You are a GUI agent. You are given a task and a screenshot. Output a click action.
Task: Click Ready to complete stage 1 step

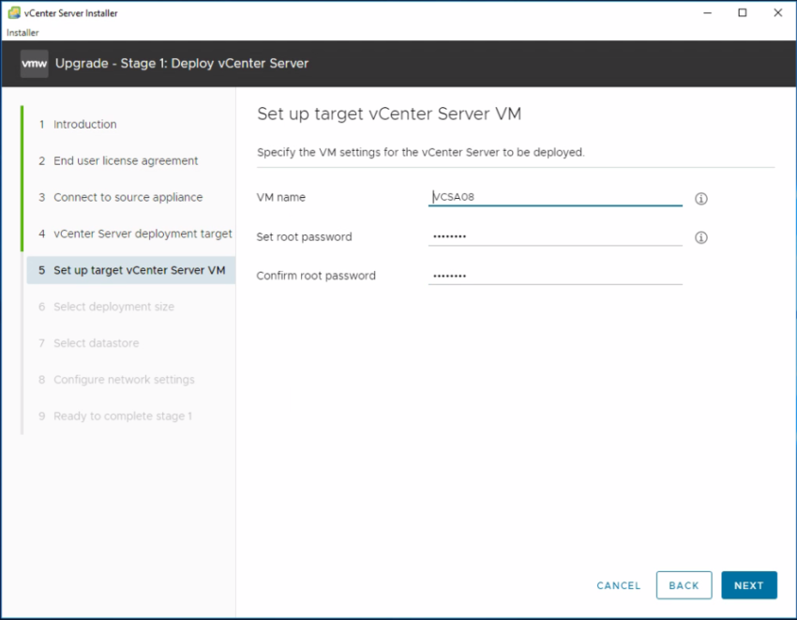tap(122, 416)
